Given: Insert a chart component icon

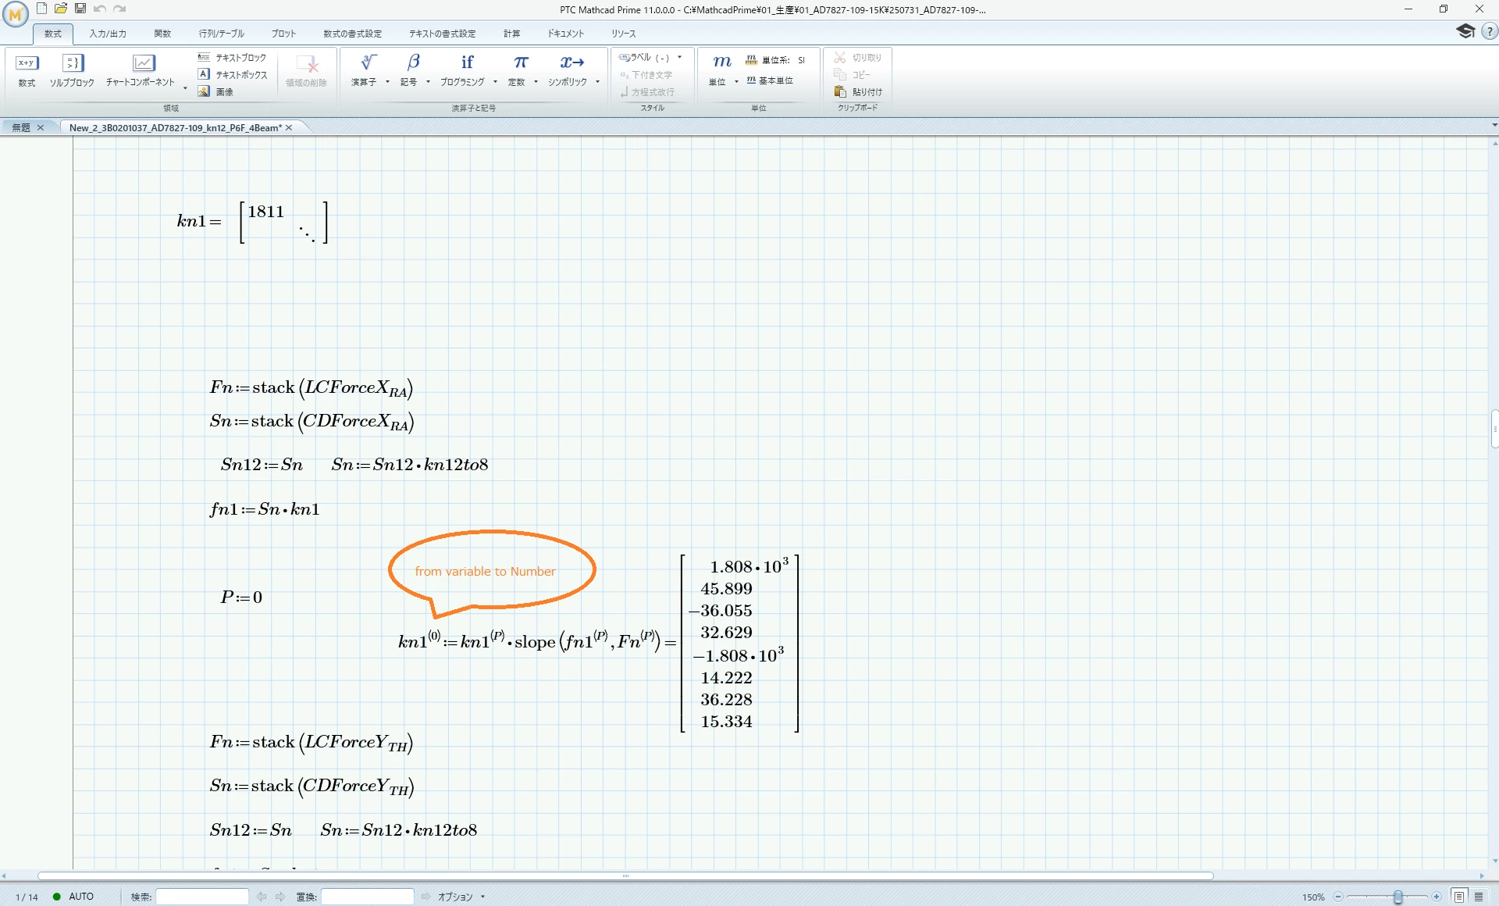Looking at the screenshot, I should [143, 63].
